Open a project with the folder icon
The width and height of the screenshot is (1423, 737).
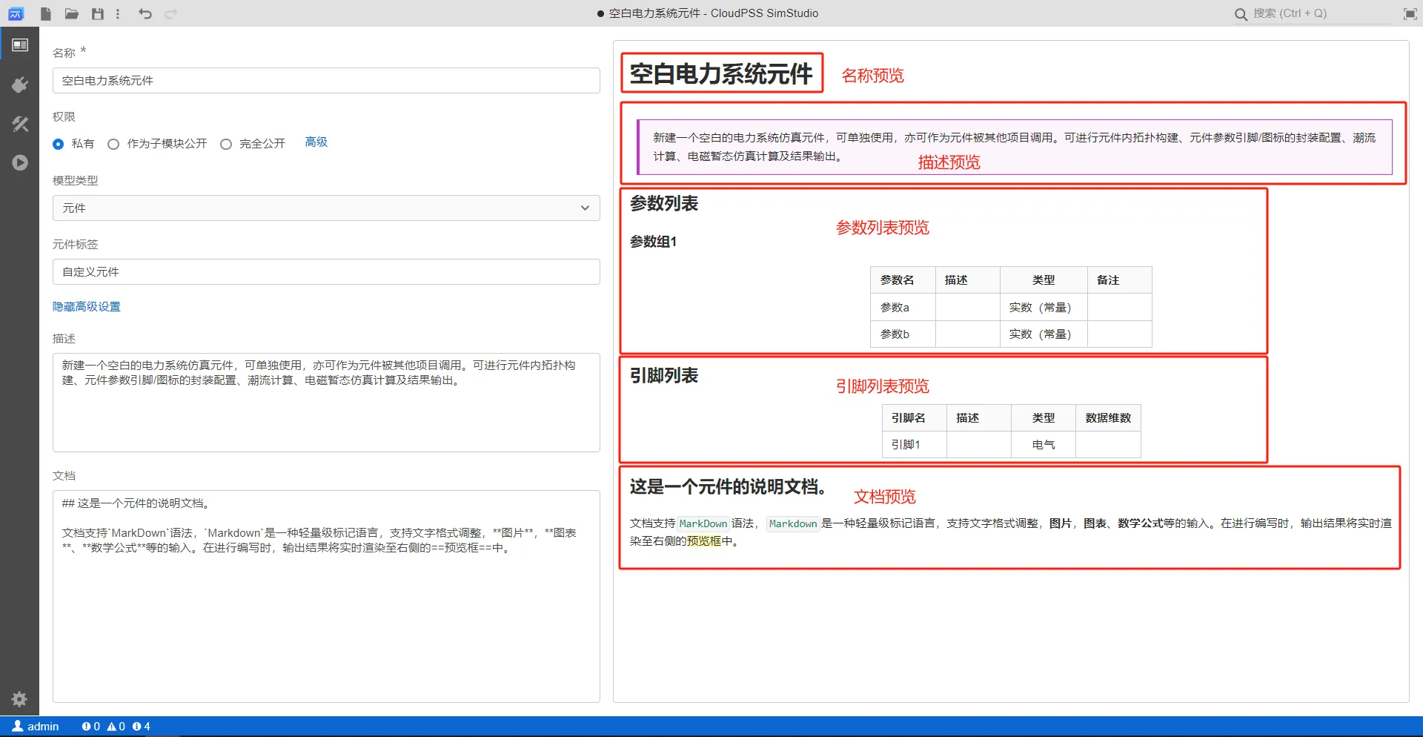(x=72, y=13)
